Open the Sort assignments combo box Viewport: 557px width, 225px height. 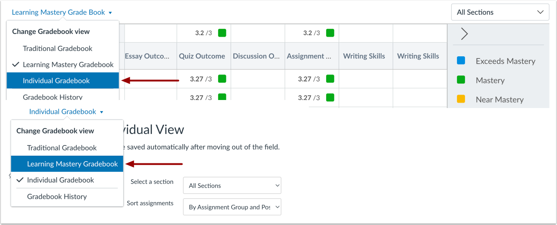[232, 207]
